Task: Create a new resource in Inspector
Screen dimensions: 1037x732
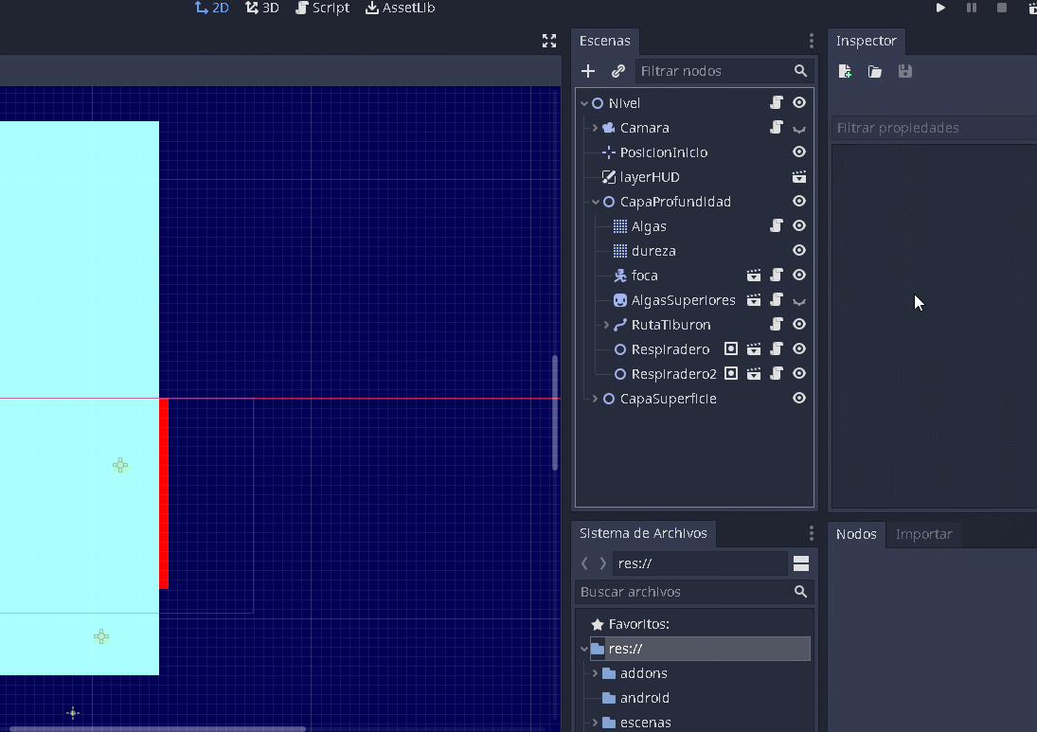Action: pyautogui.click(x=845, y=71)
